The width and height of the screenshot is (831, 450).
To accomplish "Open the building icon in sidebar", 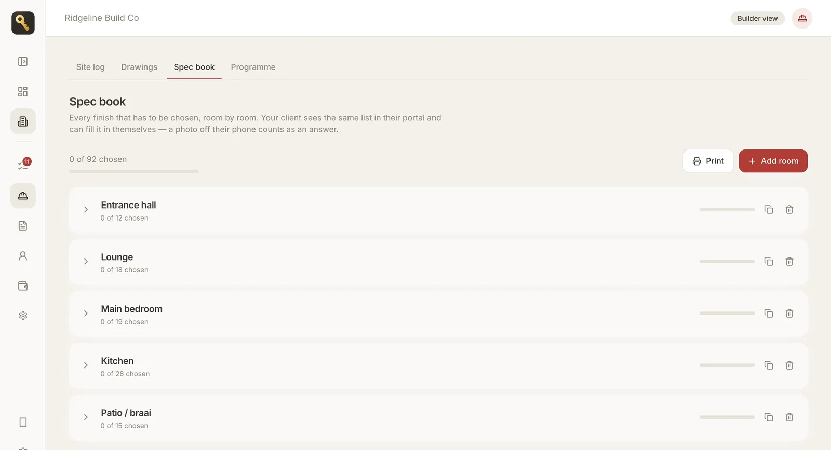I will pos(23,121).
